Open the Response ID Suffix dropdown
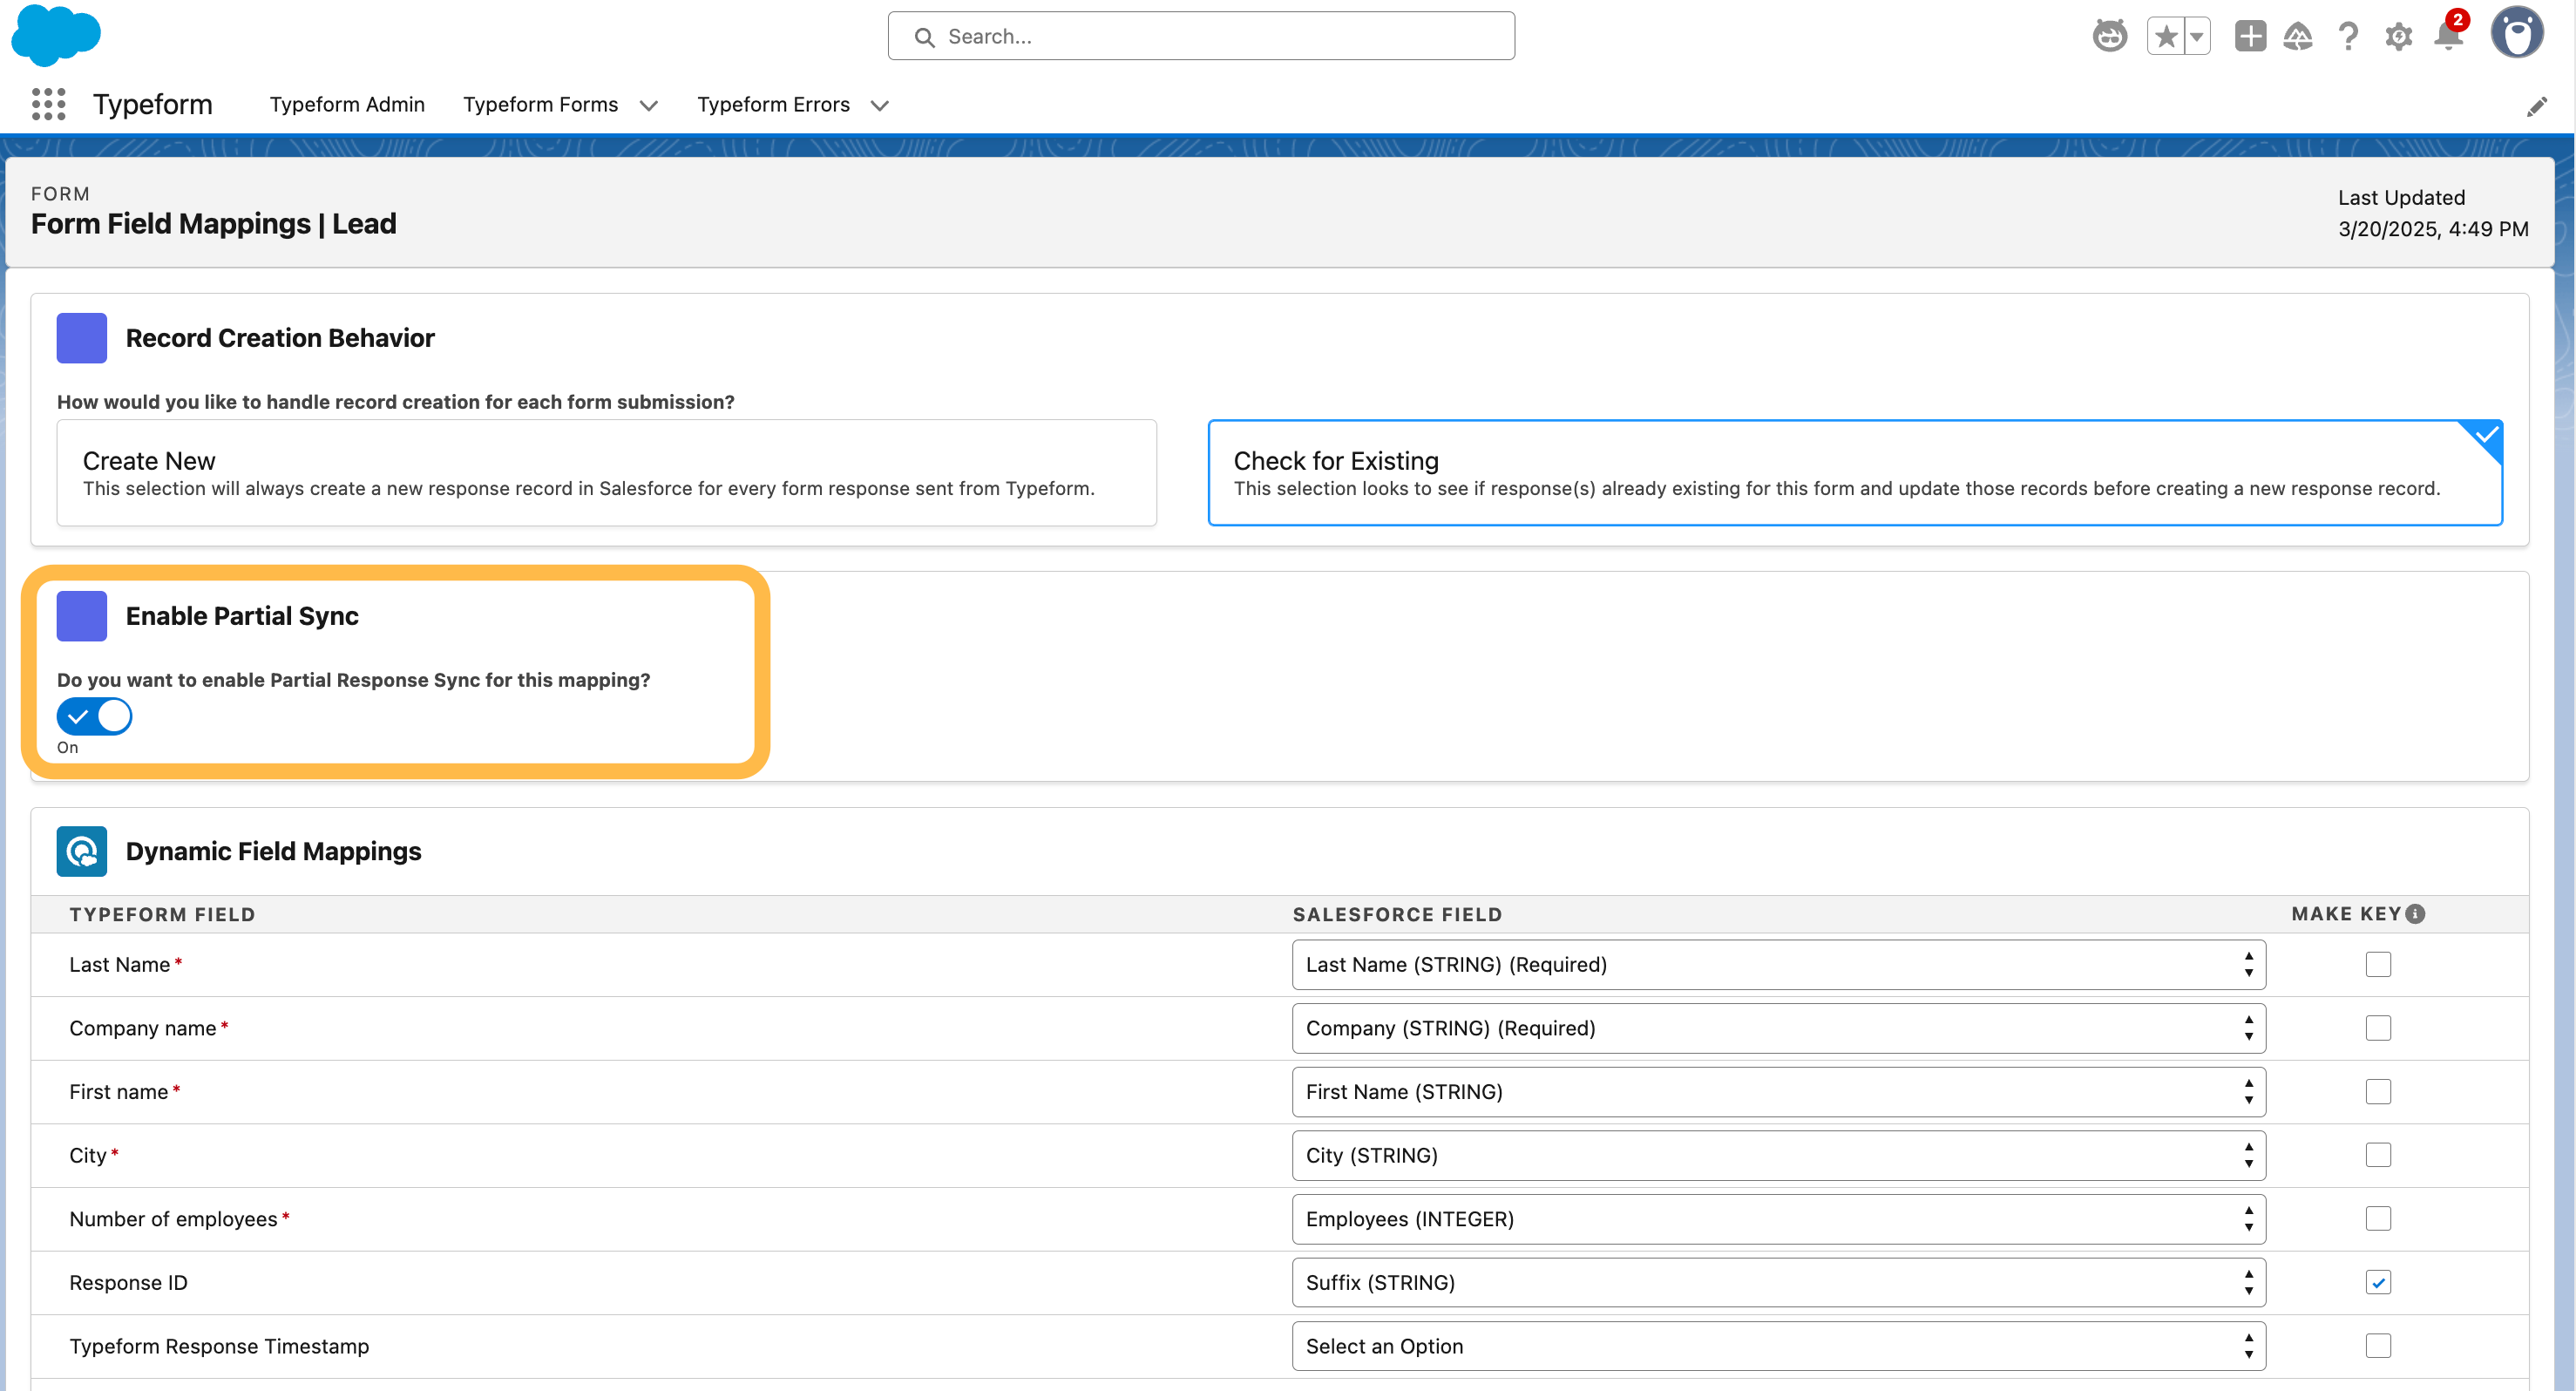The image size is (2576, 1391). pyautogui.click(x=1778, y=1283)
